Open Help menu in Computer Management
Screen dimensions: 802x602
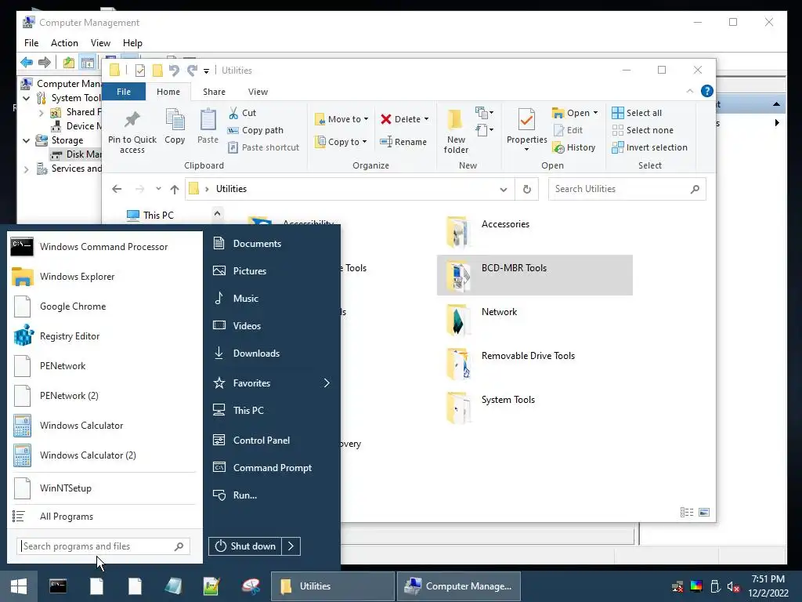132,43
